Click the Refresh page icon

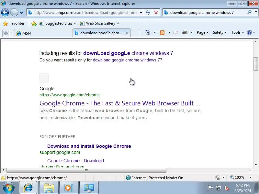coord(148,13)
